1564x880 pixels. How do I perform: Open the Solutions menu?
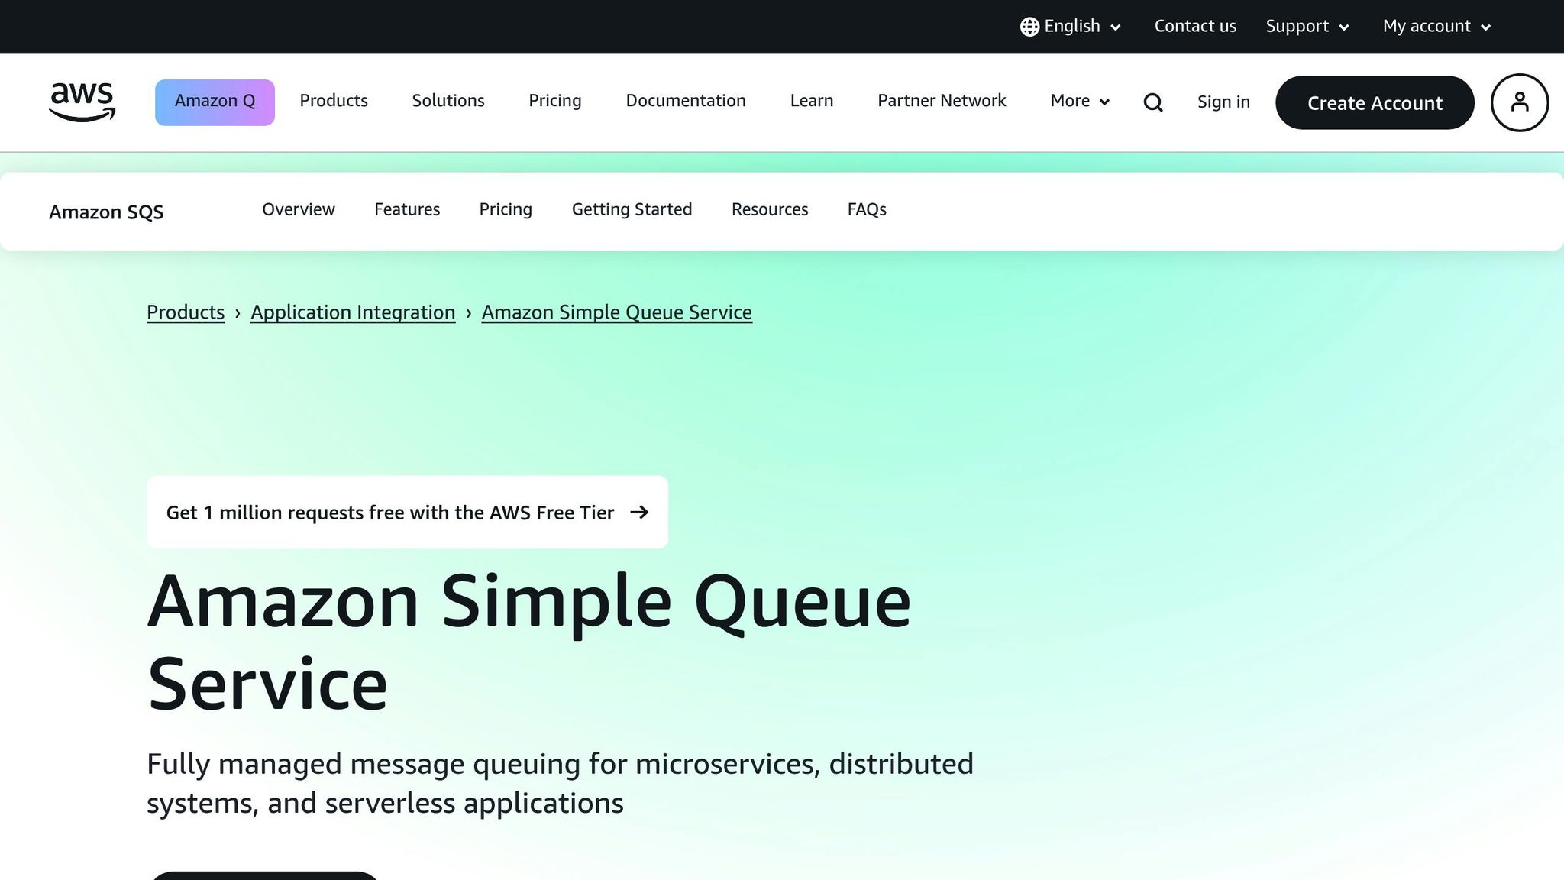click(x=448, y=101)
